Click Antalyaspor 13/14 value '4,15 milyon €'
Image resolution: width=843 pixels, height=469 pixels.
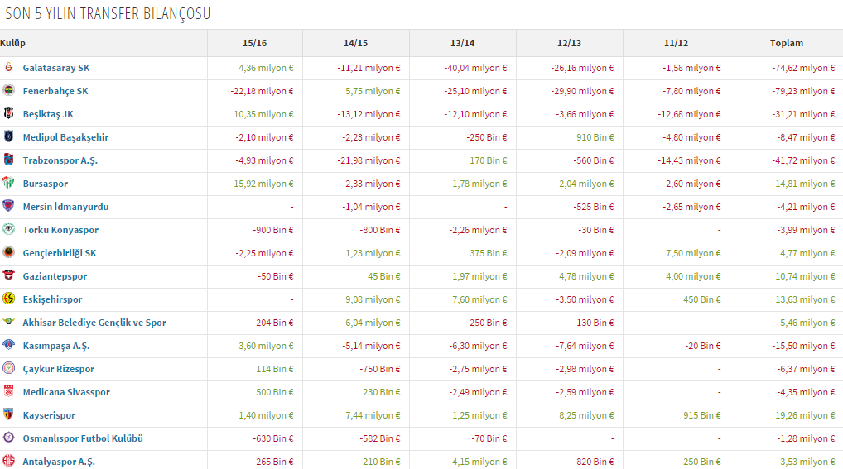(479, 462)
